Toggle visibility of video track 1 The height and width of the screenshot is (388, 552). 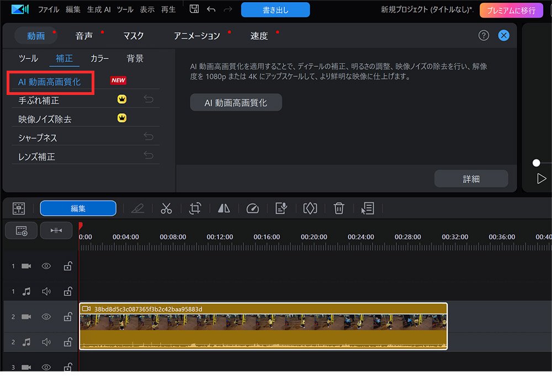46,266
